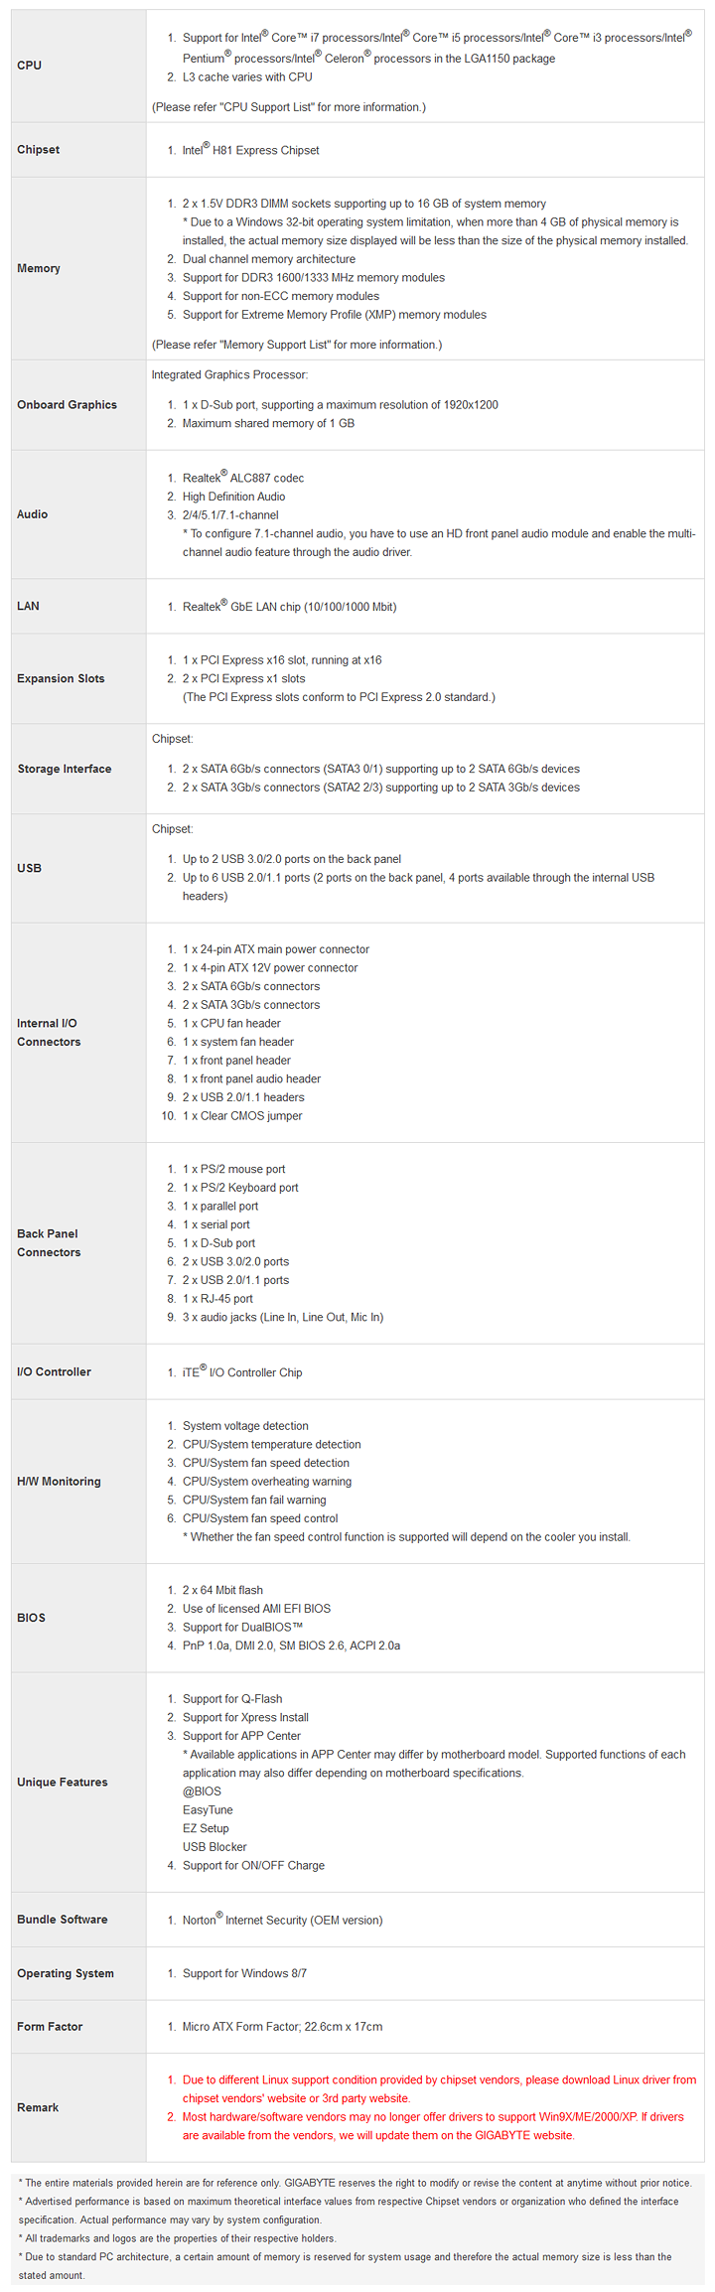This screenshot has width=715, height=2292.
Task: Click the Audio row label
Action: 33,514
